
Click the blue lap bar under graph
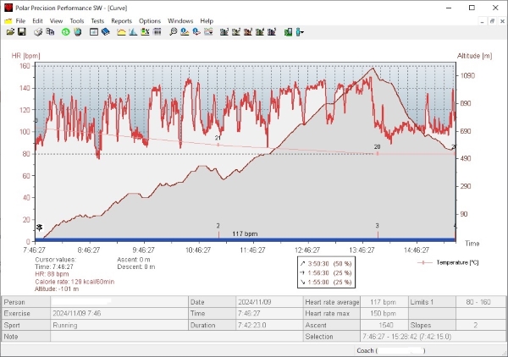point(246,240)
